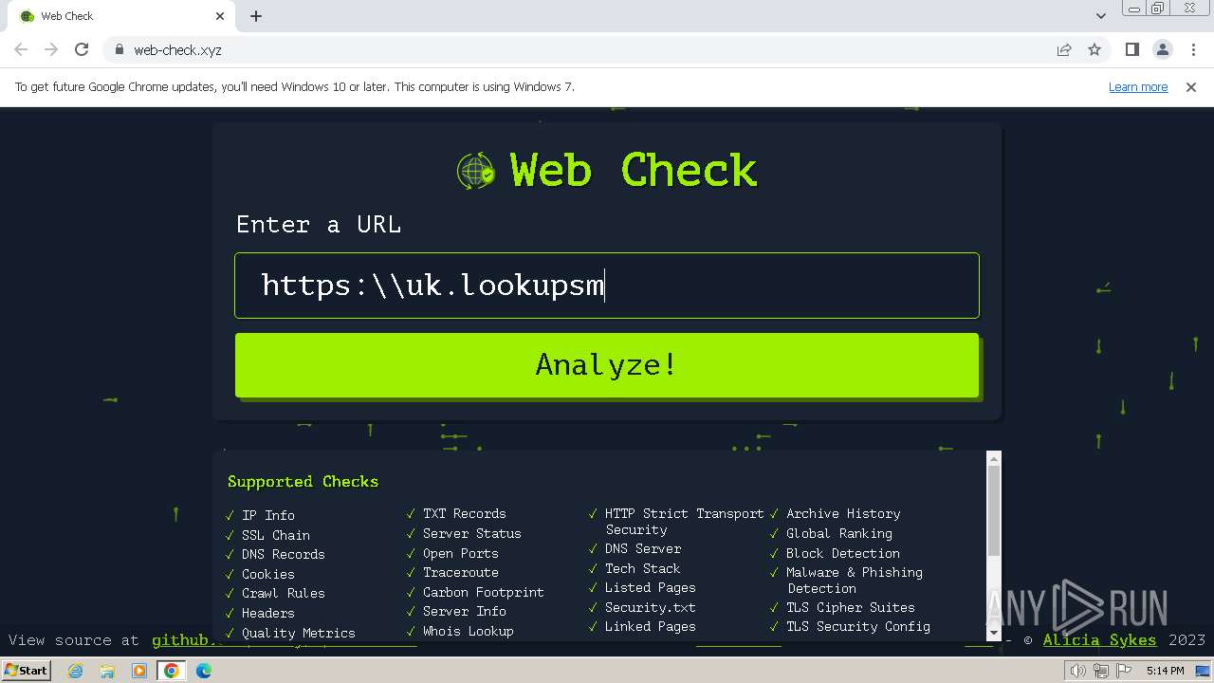Click the Server Status check item
The image size is (1214, 683).
471,533
